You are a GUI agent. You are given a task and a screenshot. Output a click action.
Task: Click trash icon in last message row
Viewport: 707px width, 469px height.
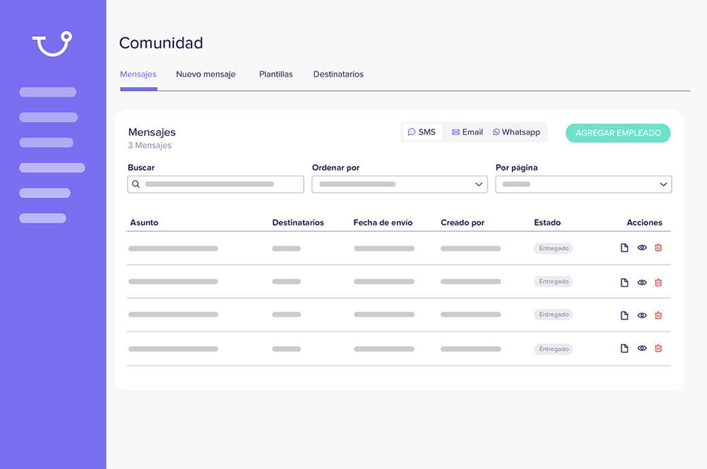coord(658,348)
